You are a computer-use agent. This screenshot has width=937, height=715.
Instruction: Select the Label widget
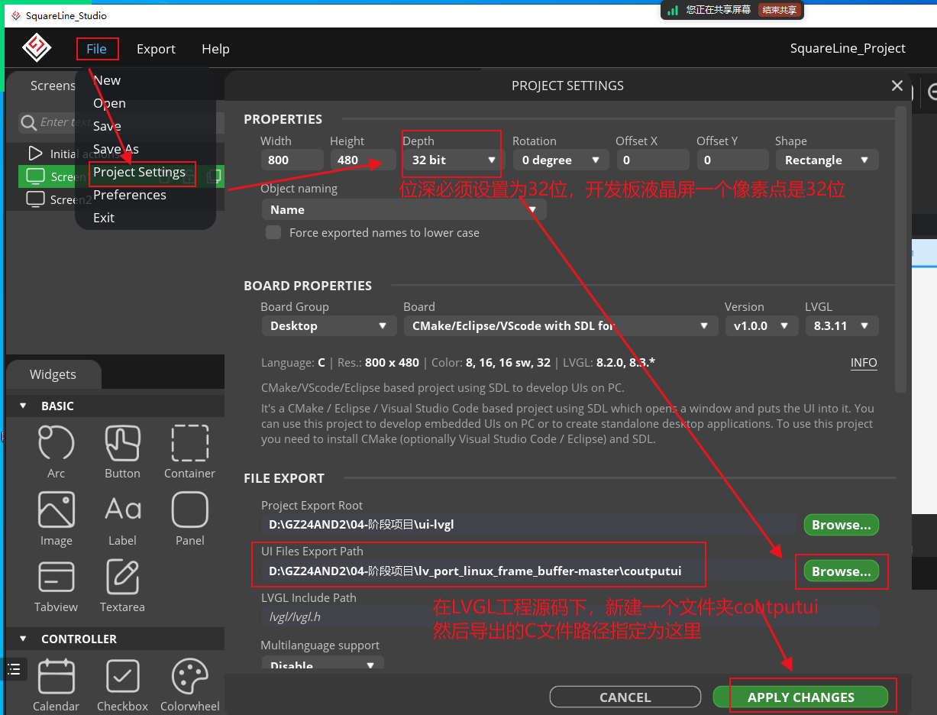[x=122, y=519]
